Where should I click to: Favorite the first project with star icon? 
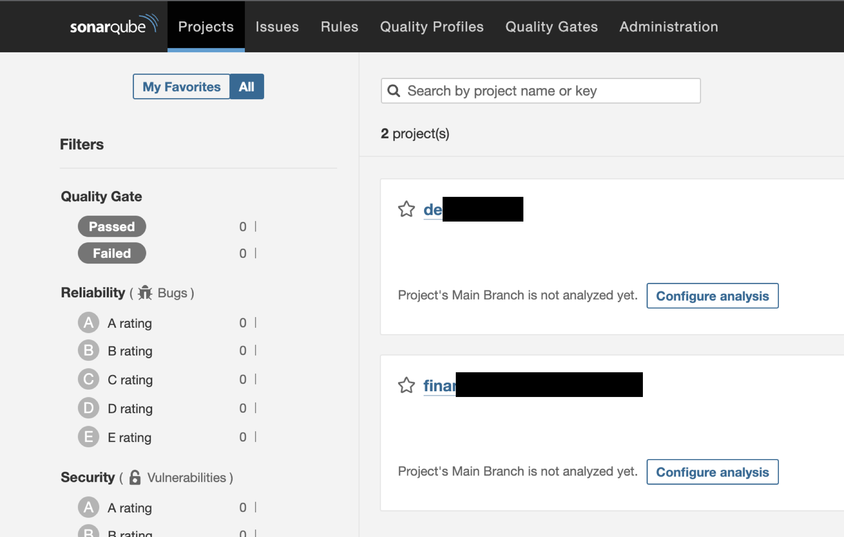(x=406, y=209)
